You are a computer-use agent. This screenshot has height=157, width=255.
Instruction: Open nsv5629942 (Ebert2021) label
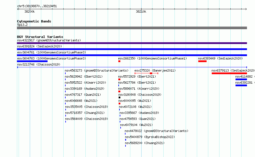pos(84,76)
